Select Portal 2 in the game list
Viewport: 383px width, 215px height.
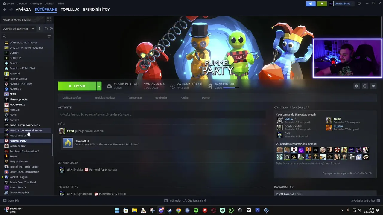click(x=14, y=120)
